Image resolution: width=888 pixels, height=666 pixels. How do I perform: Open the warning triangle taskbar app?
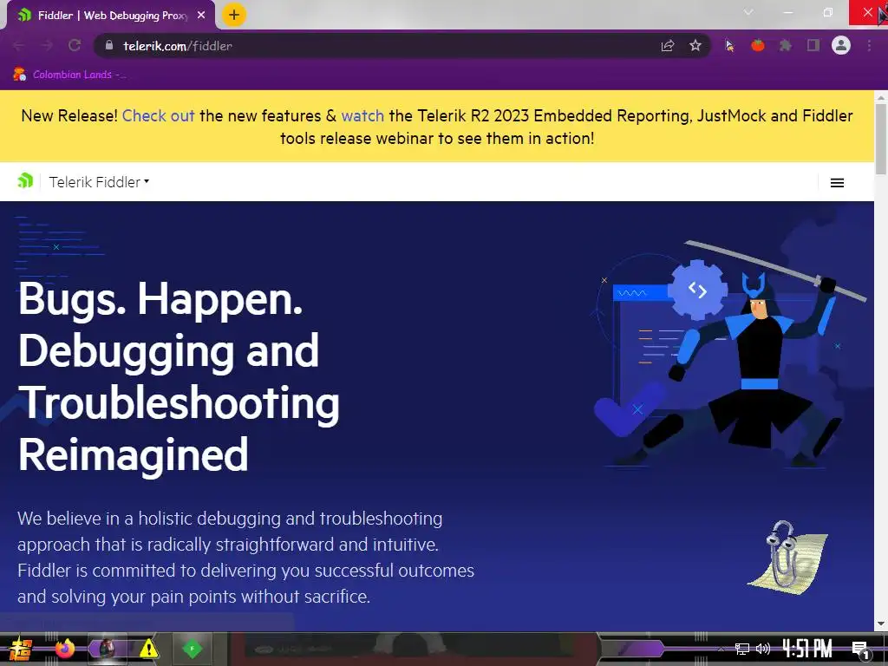(x=148, y=649)
